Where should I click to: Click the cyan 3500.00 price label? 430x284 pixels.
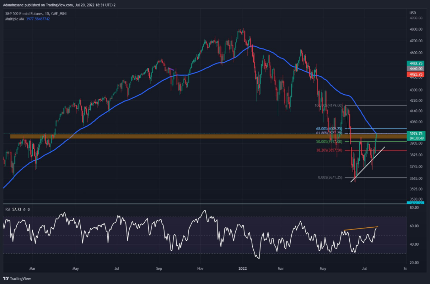416,203
